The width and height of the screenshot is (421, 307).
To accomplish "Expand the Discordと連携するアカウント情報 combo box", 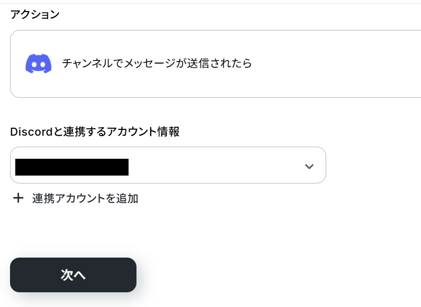I will click(168, 165).
